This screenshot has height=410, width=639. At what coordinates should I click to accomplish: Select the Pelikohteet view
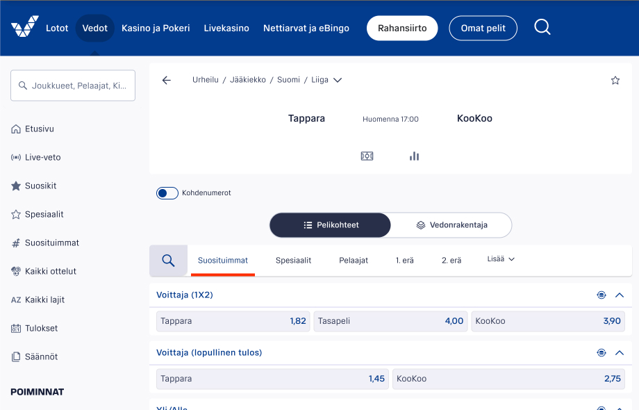click(x=330, y=225)
